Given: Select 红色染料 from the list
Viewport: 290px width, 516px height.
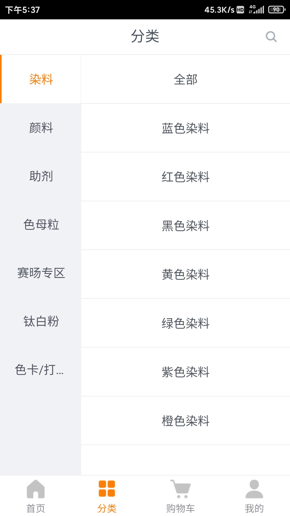Looking at the screenshot, I should [185, 177].
